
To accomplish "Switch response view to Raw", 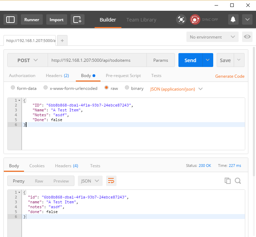I will click(x=39, y=181).
